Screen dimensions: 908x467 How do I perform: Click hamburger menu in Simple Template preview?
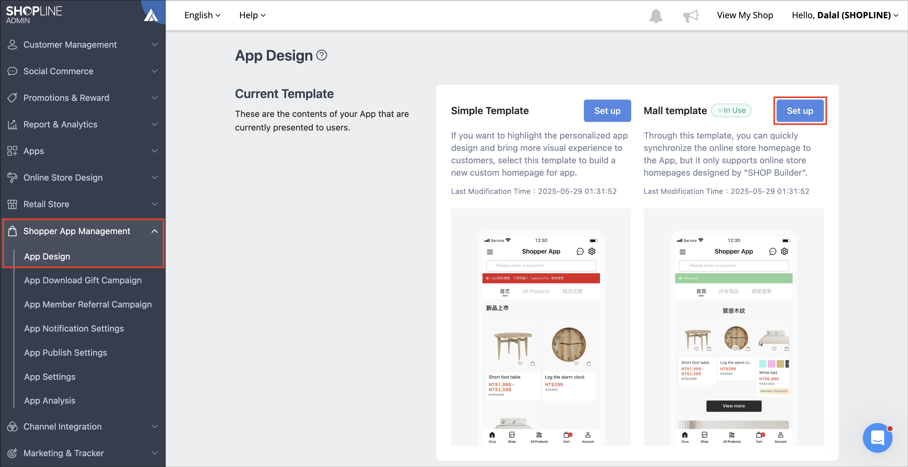coord(490,252)
